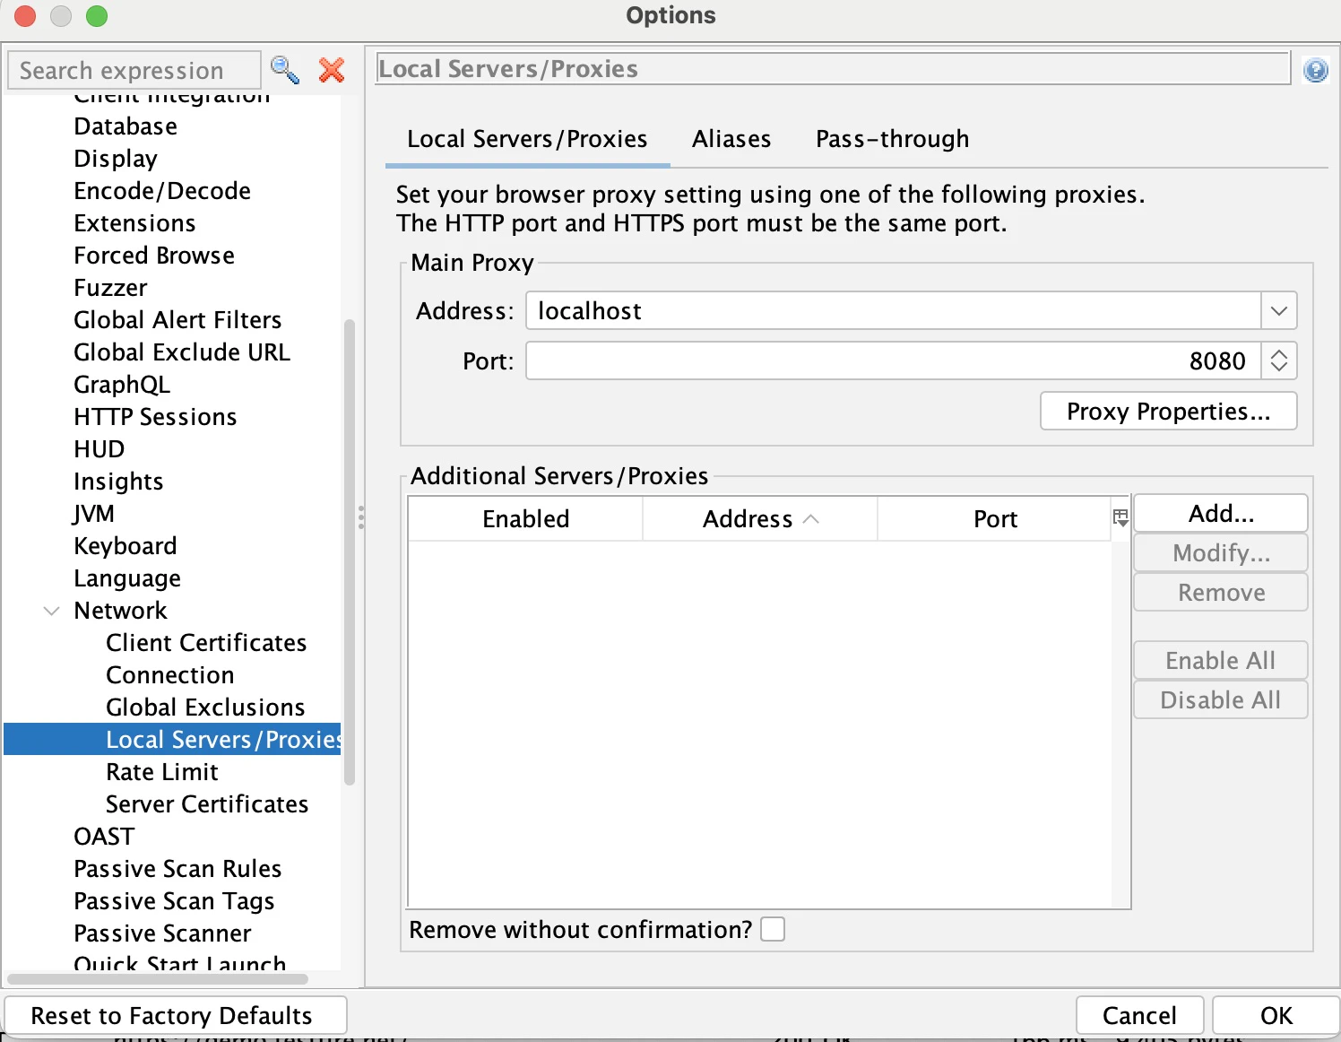
Task: Select Rate Limit under Network
Action: point(162,772)
